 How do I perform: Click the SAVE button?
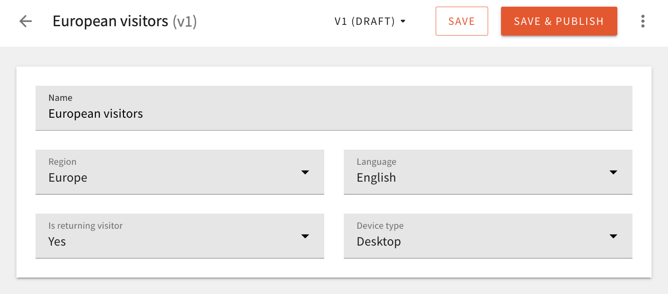(x=462, y=21)
